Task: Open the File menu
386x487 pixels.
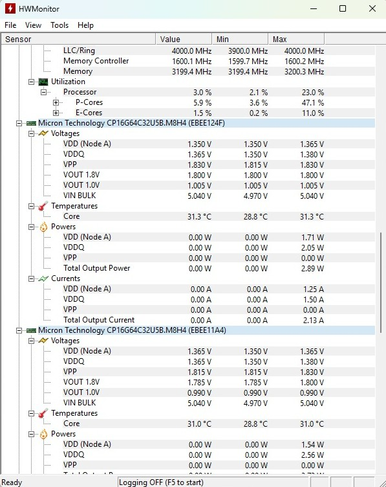Action: (x=10, y=25)
